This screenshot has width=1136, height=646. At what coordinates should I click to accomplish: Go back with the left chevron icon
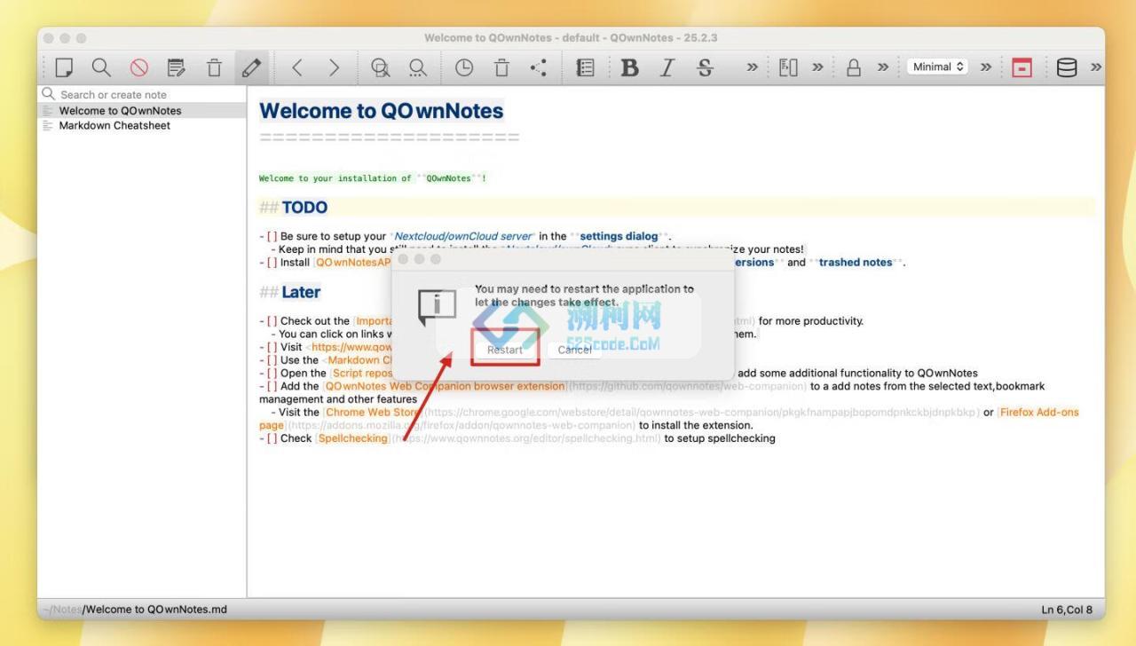(297, 67)
